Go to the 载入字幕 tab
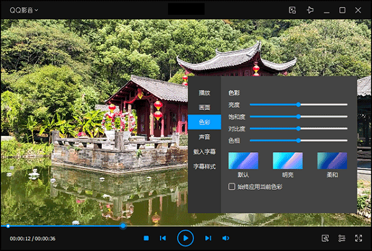 204,151
